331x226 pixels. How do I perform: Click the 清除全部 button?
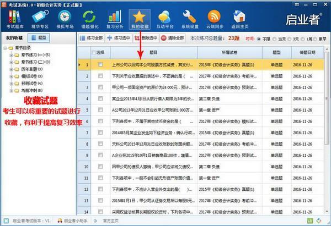pyautogui.click(x=173, y=38)
